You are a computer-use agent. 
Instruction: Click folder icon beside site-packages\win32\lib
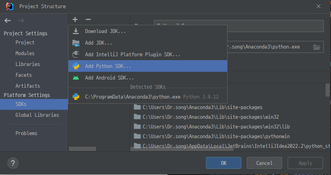[x=137, y=126]
